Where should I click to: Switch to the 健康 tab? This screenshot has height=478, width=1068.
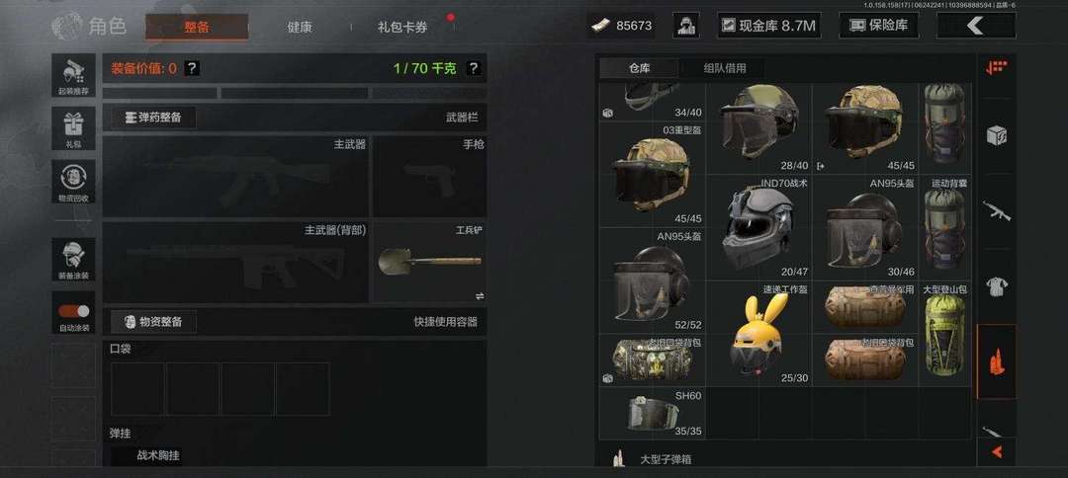pyautogui.click(x=300, y=28)
